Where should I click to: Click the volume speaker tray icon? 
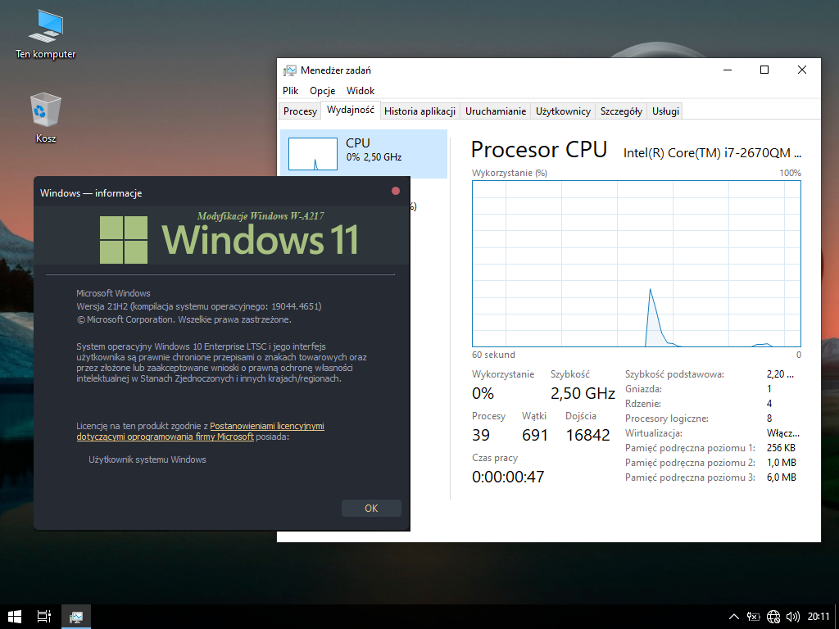tap(792, 617)
